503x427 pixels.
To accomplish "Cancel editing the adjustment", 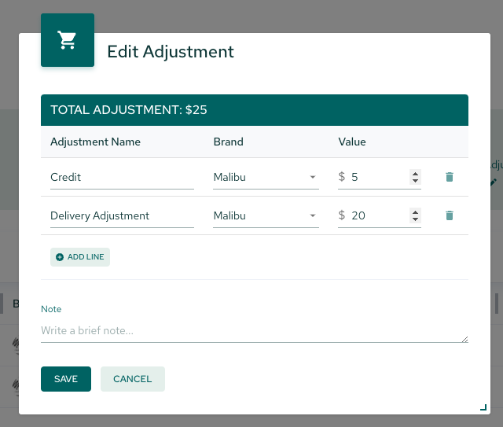I will (x=133, y=379).
